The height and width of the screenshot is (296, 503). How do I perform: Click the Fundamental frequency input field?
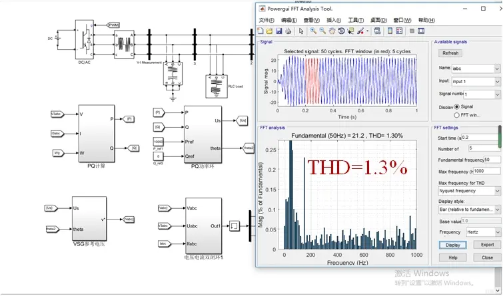(x=492, y=160)
